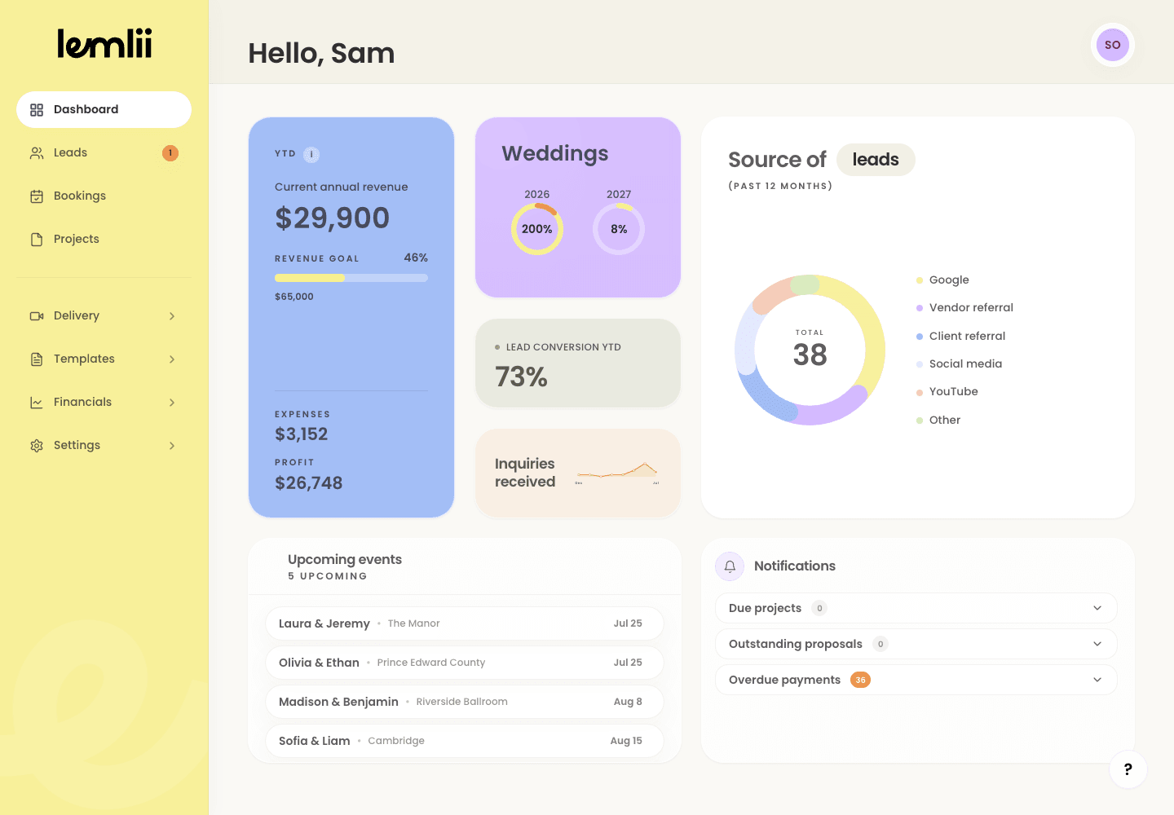The width and height of the screenshot is (1174, 815).
Task: Expand the Due projects notification row
Action: [x=916, y=608]
